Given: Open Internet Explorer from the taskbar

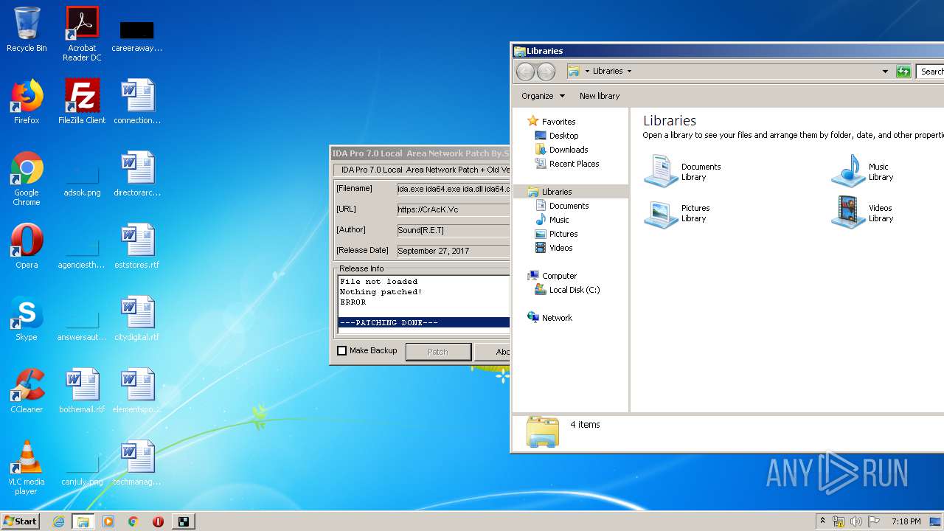Looking at the screenshot, I should [x=58, y=521].
